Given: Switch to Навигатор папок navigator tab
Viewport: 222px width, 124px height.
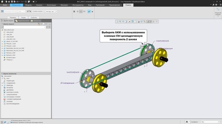Looking at the screenshot, I should click(22, 21).
